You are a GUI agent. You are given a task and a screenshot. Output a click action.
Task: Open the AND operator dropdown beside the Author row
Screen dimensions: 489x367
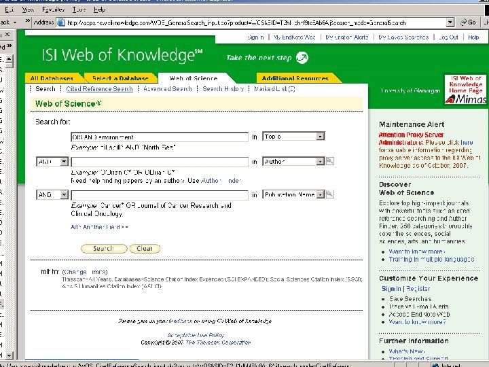point(64,162)
